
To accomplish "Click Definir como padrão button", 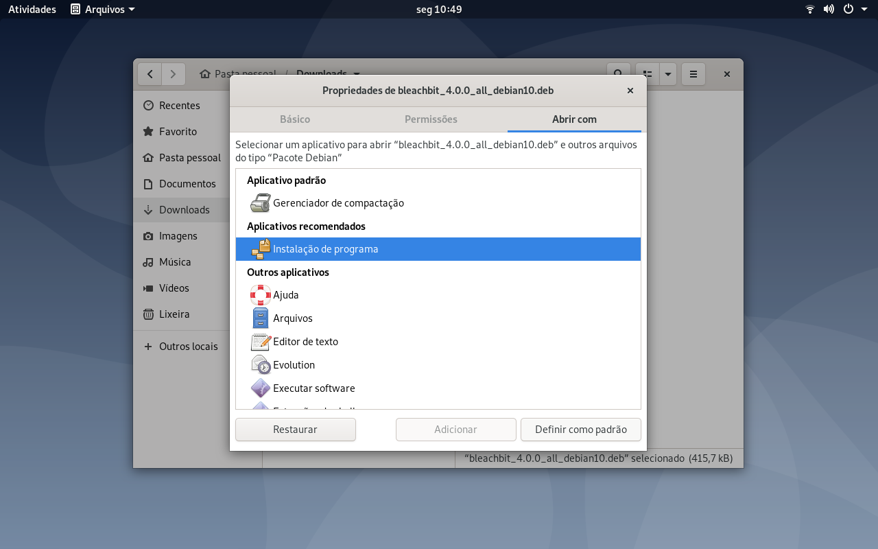I will (x=581, y=430).
